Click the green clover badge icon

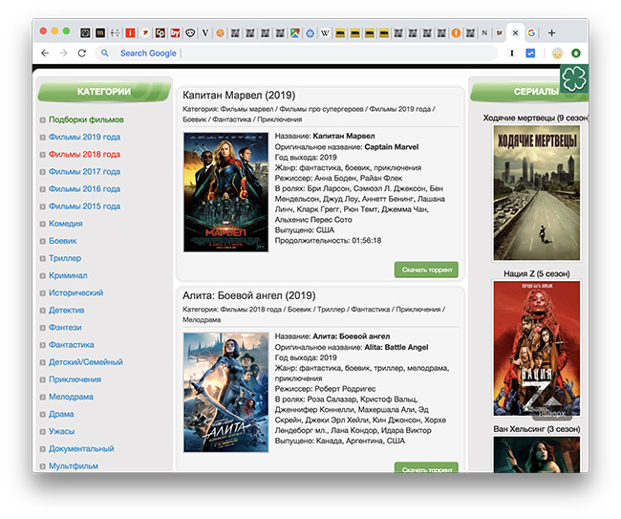[574, 78]
